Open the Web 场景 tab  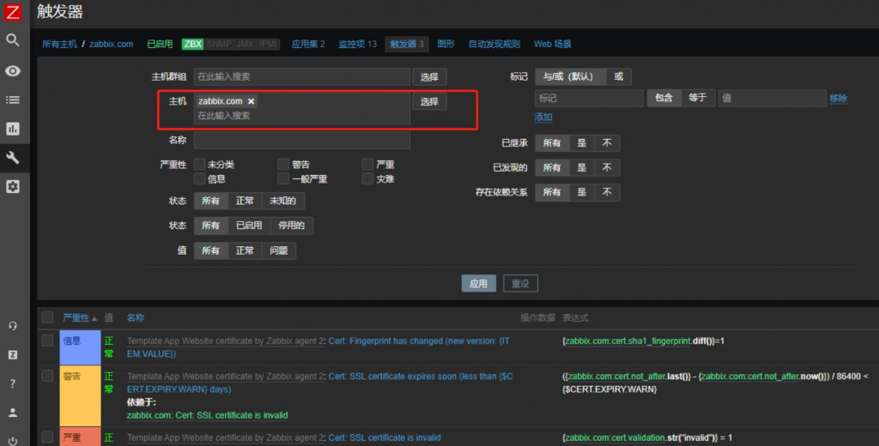(x=552, y=44)
